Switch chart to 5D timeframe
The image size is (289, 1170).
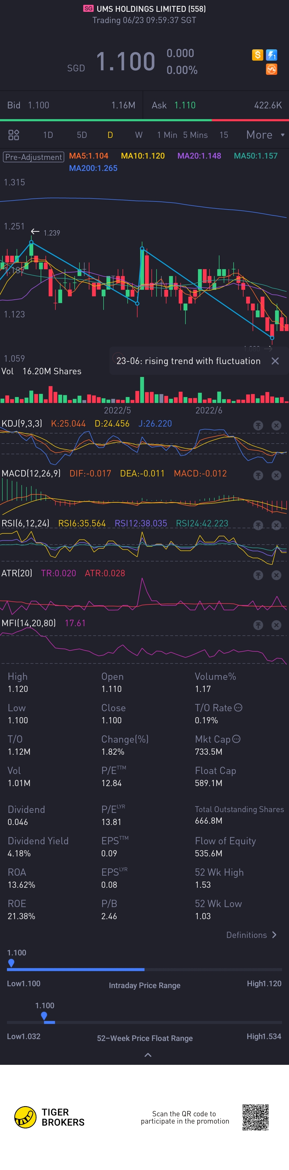(x=82, y=135)
